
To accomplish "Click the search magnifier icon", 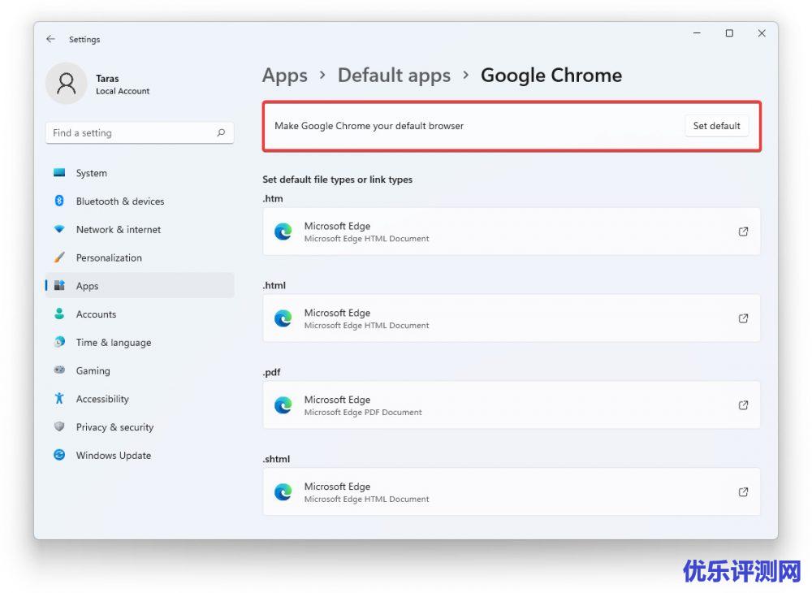I will pyautogui.click(x=221, y=132).
